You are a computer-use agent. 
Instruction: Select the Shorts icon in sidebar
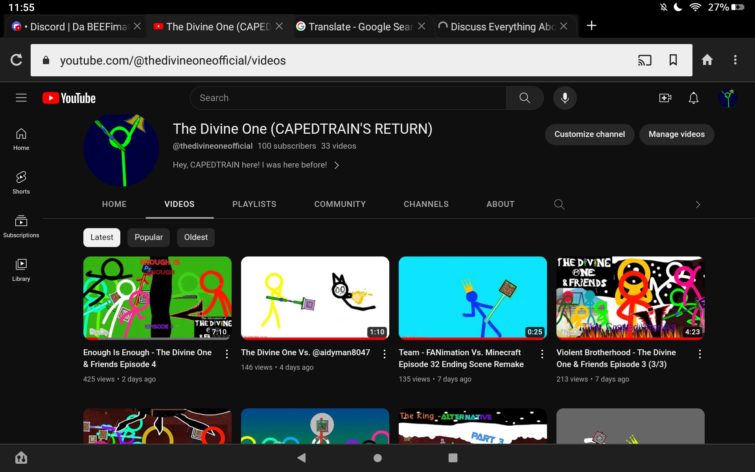(21, 182)
